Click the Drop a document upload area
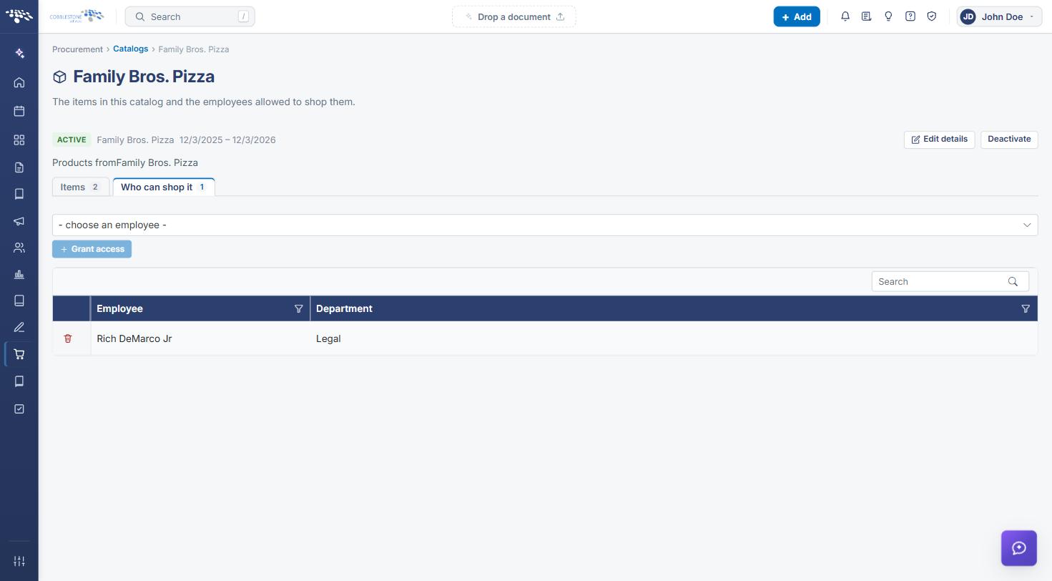 pyautogui.click(x=514, y=16)
